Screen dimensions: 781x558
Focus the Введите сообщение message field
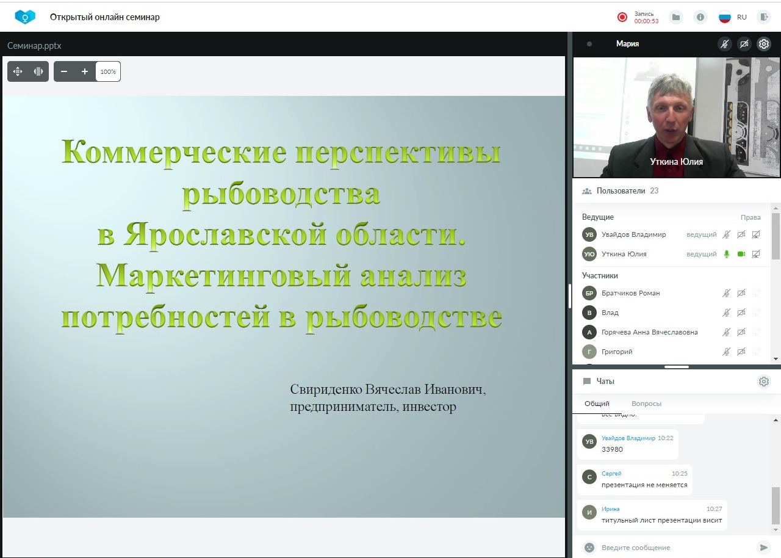[x=676, y=548]
